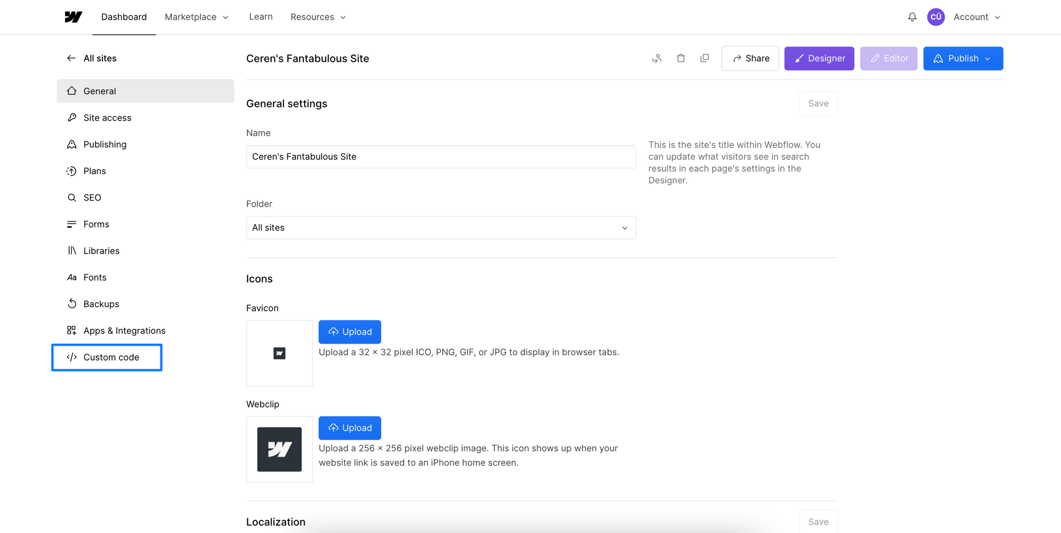Open the notifications bell
The height and width of the screenshot is (533, 1061).
click(912, 17)
